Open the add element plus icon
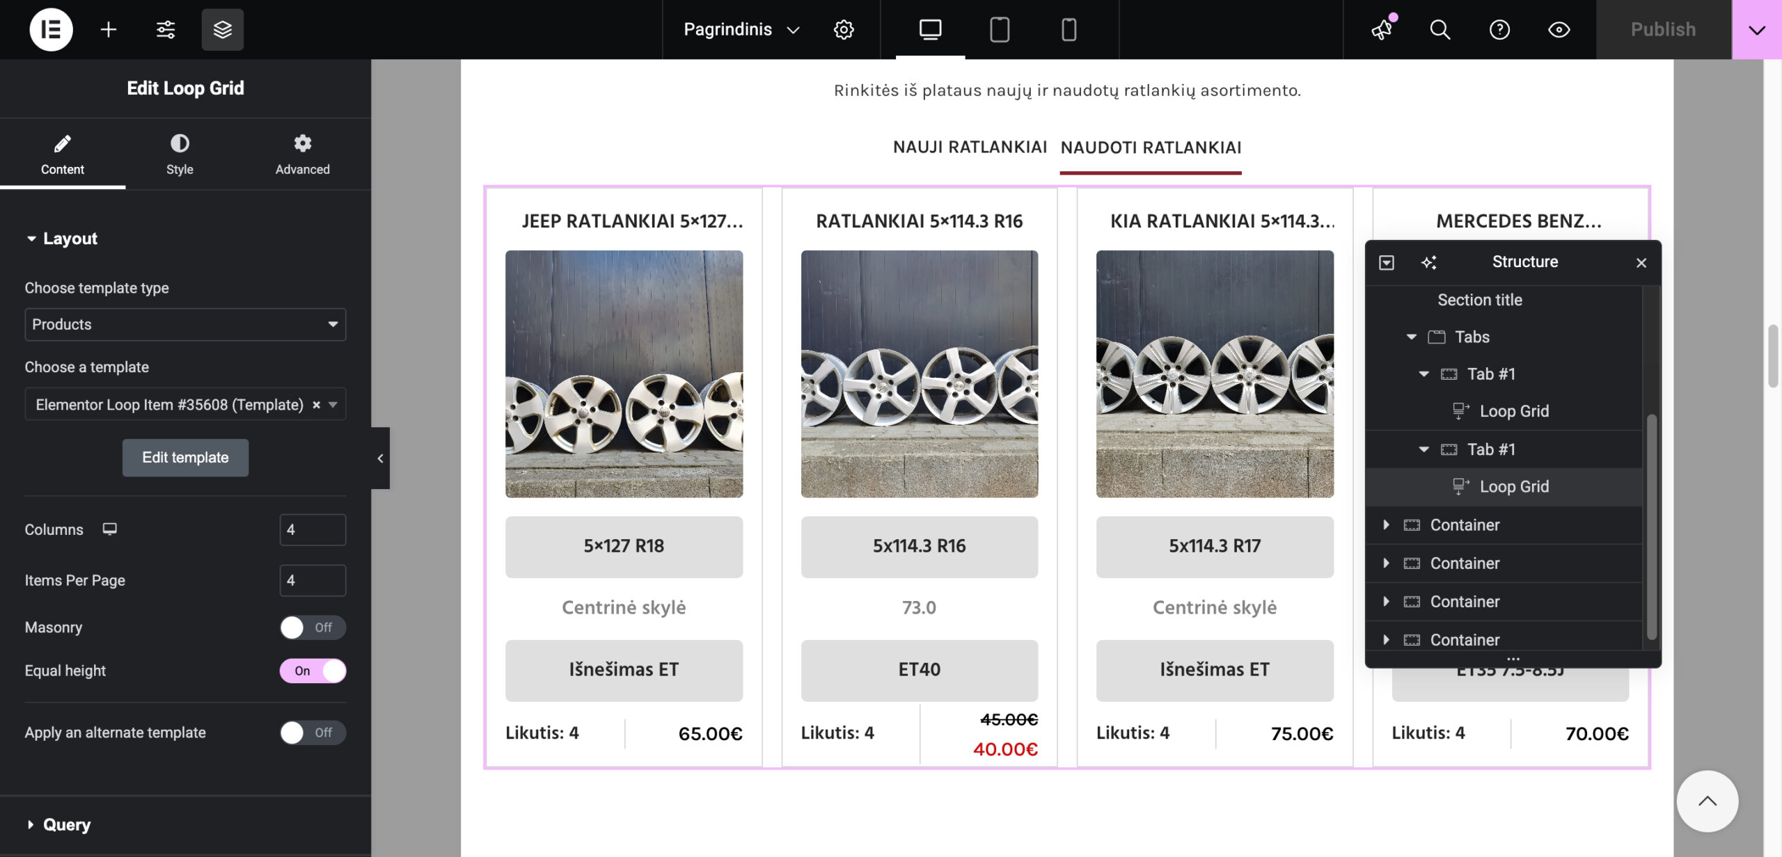Screen dimensions: 1782x857 108,29
